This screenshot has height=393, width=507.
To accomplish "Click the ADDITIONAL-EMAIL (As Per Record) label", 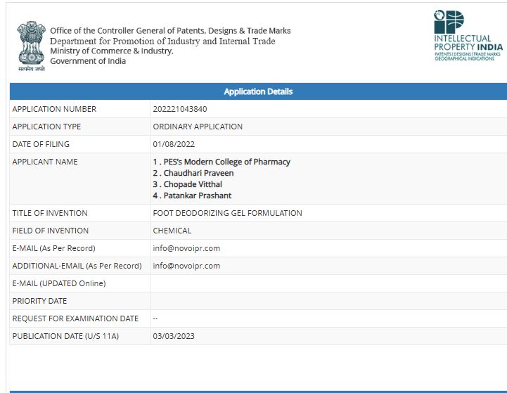I will [77, 266].
